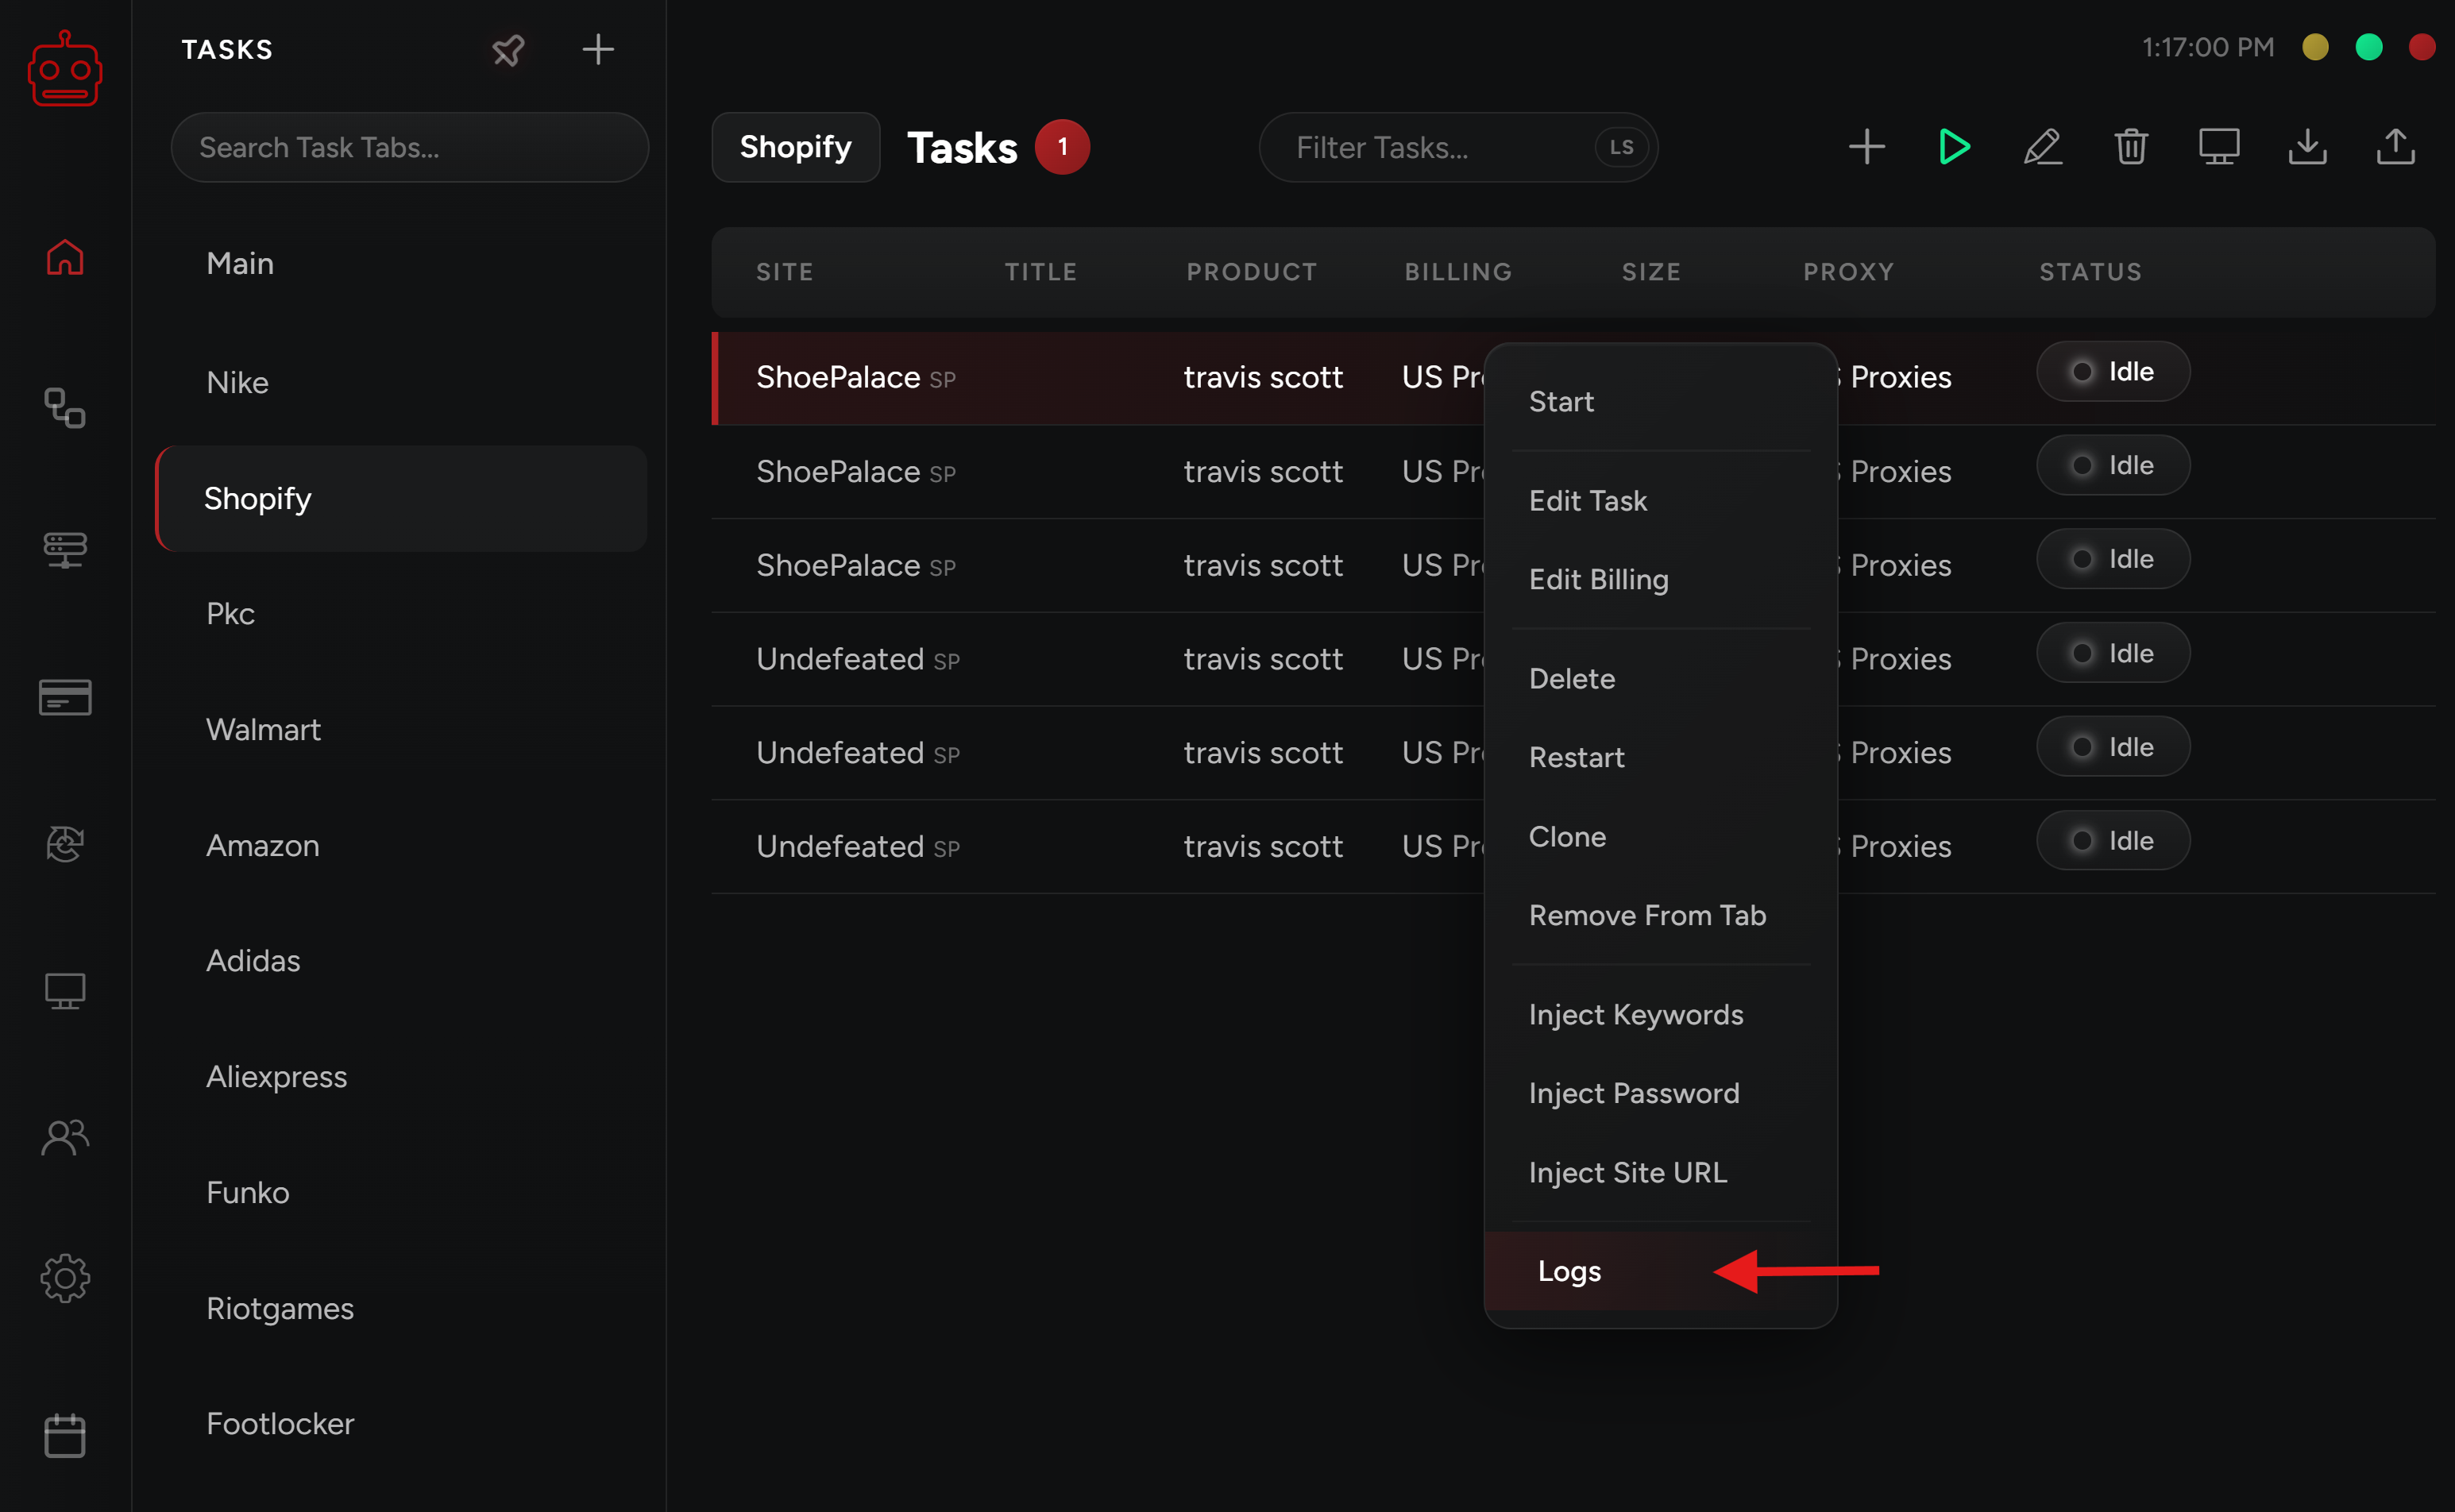Select Clone from the context menu
The image size is (2455, 1512).
point(1567,837)
